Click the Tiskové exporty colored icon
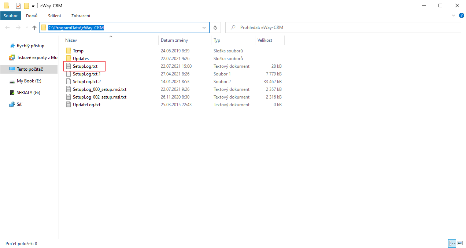The height and width of the screenshot is (248, 466). point(12,58)
